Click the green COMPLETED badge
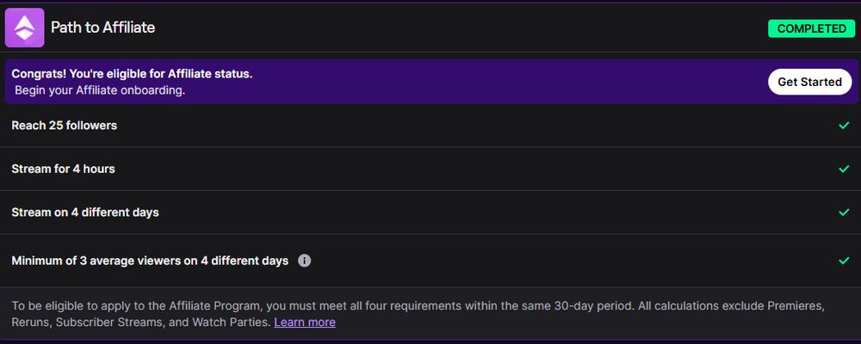 point(812,28)
